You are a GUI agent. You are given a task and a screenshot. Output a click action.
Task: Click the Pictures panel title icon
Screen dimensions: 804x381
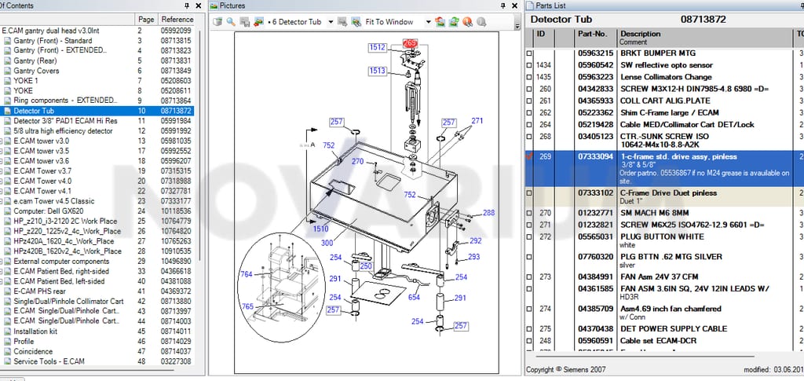[214, 5]
